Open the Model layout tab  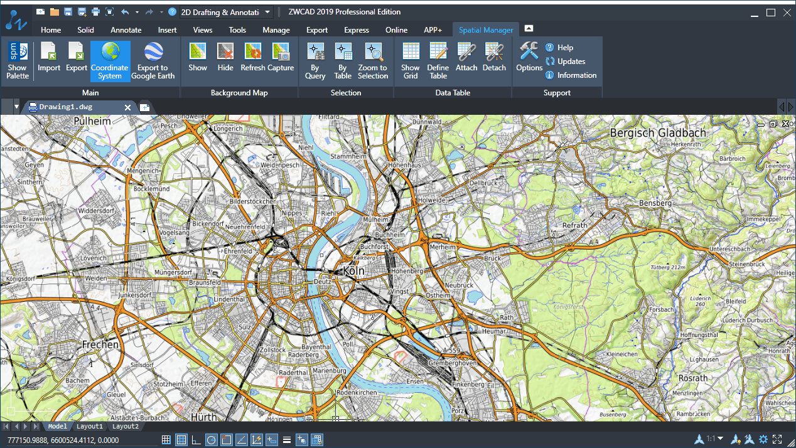(58, 427)
